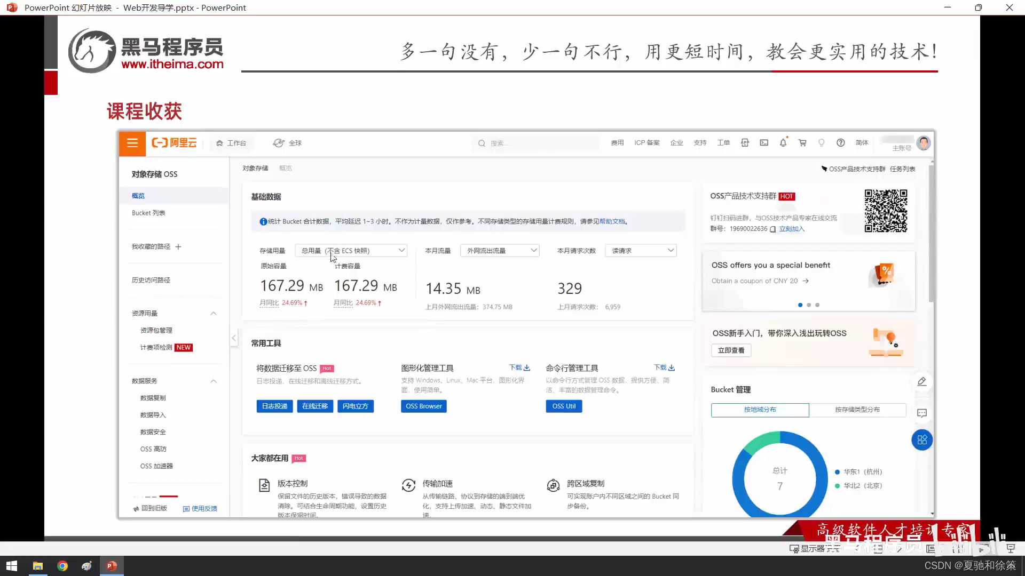The width and height of the screenshot is (1025, 576).
Task: Open the help question mark icon
Action: point(841,143)
